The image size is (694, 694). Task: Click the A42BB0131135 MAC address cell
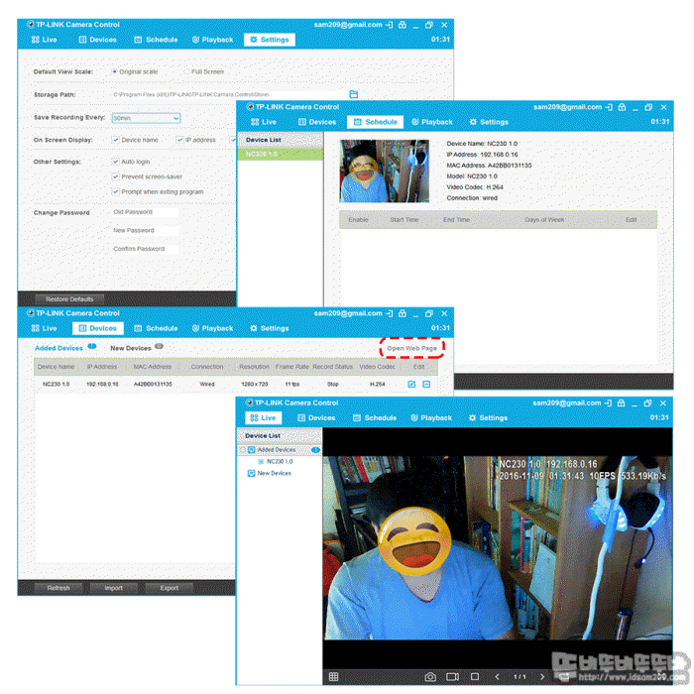153,385
